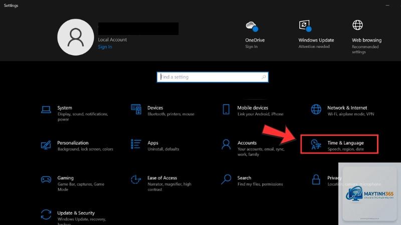Click the Web browsing label

tap(366, 40)
